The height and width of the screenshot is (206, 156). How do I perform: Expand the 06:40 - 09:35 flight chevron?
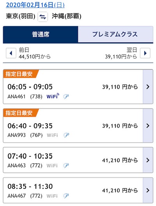tap(148, 126)
